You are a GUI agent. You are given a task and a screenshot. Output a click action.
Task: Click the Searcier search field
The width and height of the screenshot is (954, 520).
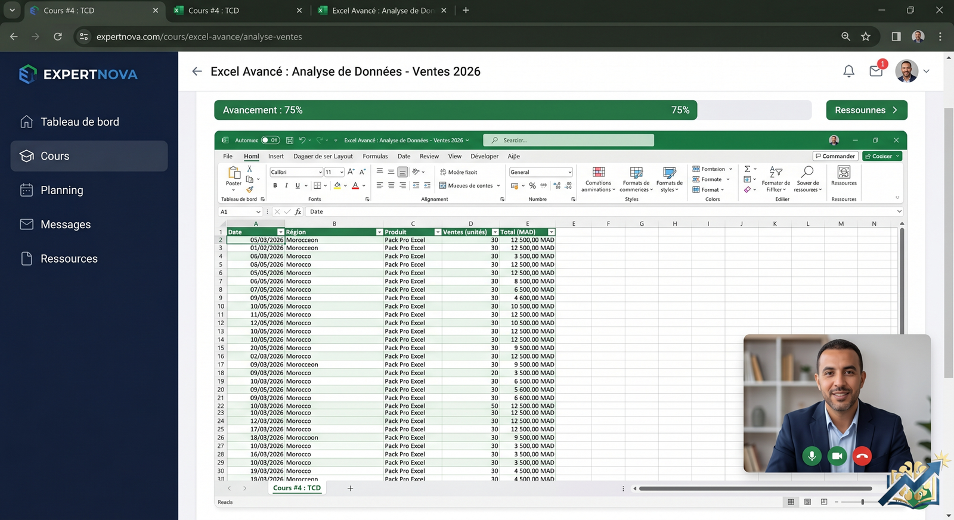[568, 141]
